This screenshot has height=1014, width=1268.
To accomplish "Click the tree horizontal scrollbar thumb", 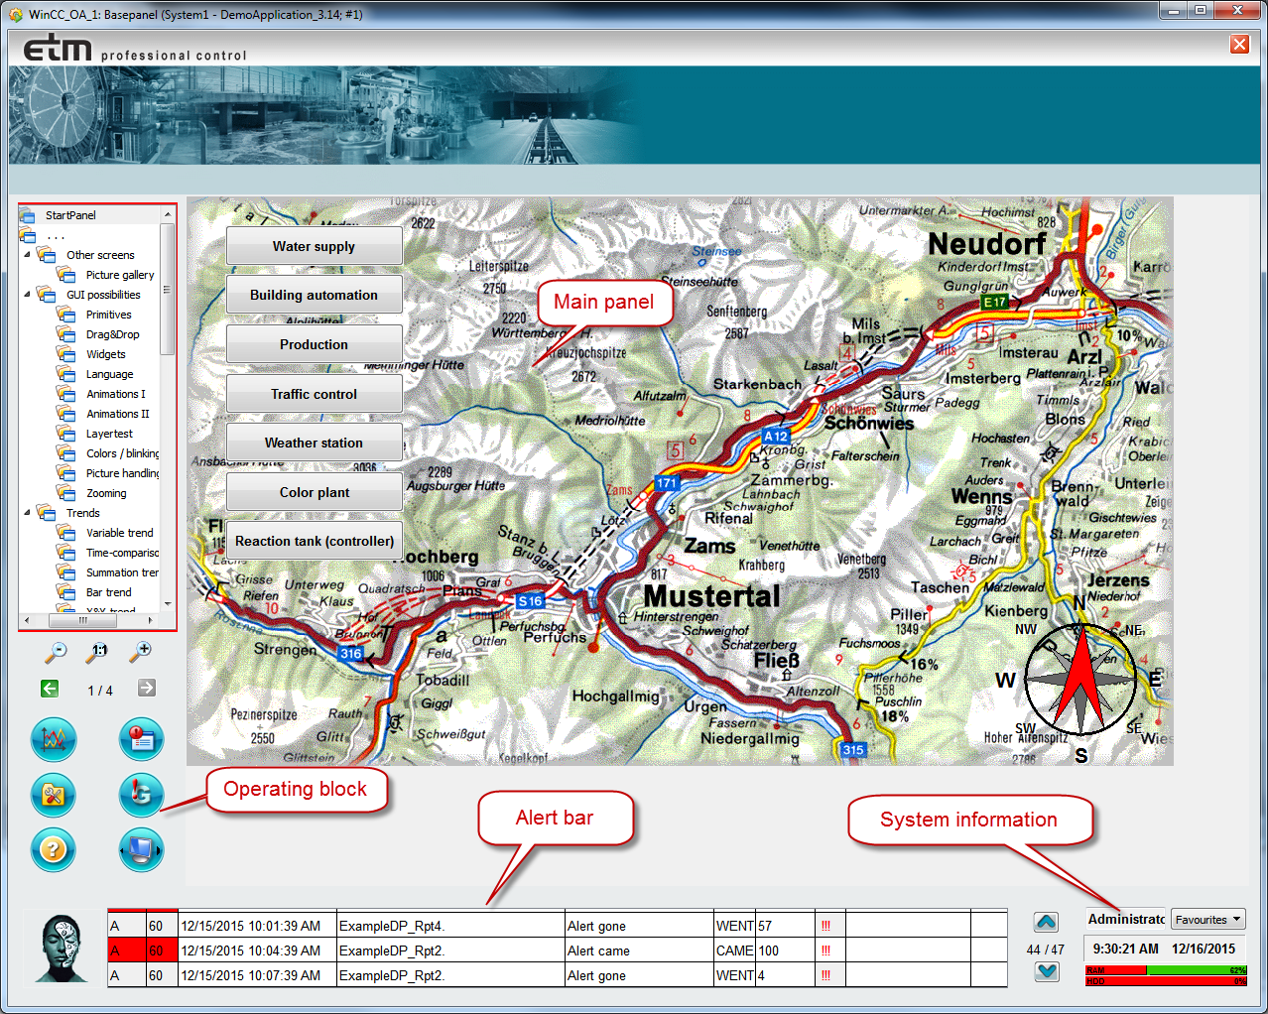I will click(83, 620).
